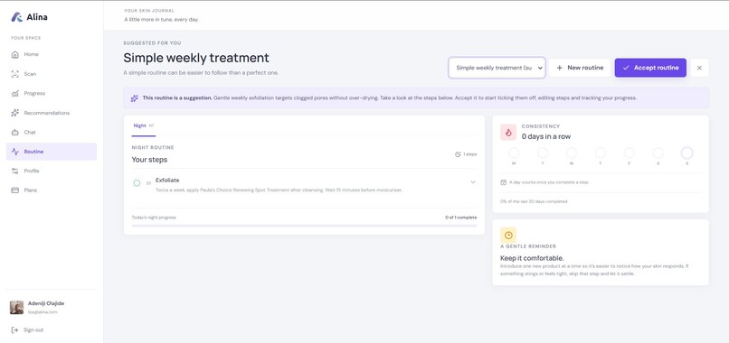Click the checkmark icon on Accept routine
This screenshot has width=729, height=343.
[x=626, y=68]
